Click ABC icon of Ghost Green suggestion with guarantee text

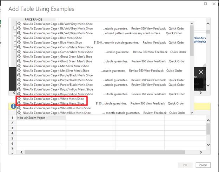[x=19, y=61]
